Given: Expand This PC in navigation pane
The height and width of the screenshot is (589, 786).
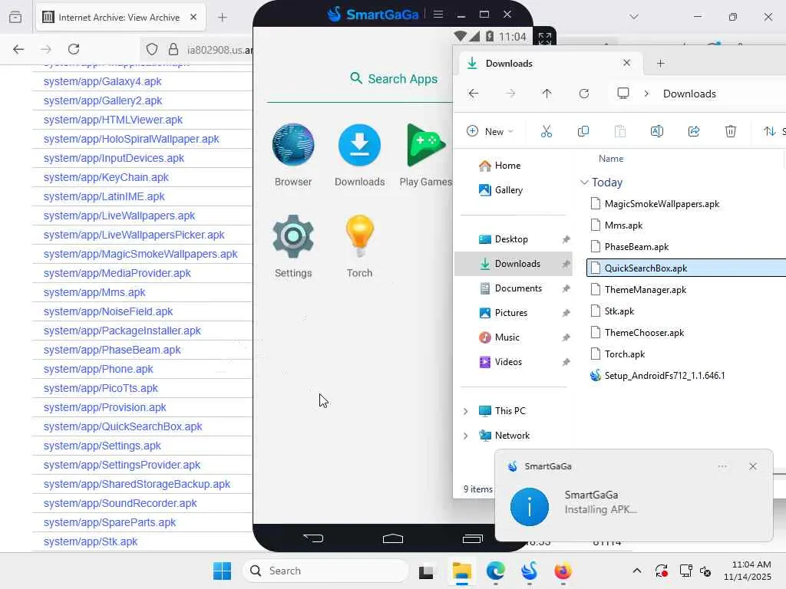Looking at the screenshot, I should 465,411.
